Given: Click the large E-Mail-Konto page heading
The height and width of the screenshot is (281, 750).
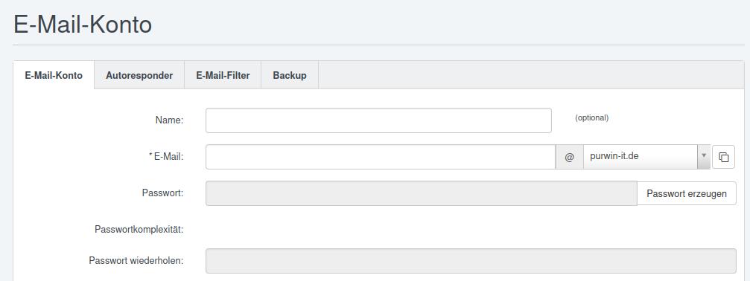Looking at the screenshot, I should pos(83,25).
